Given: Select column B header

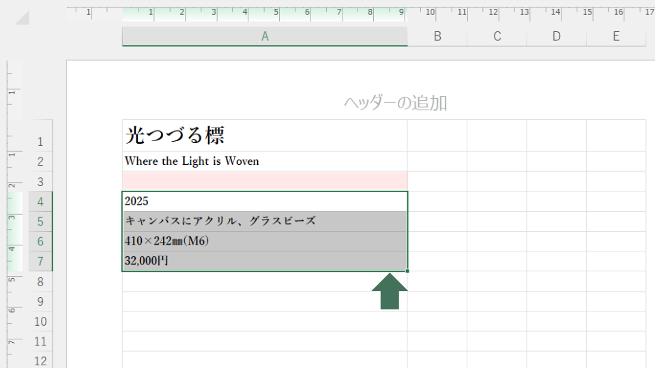Looking at the screenshot, I should 437,37.
